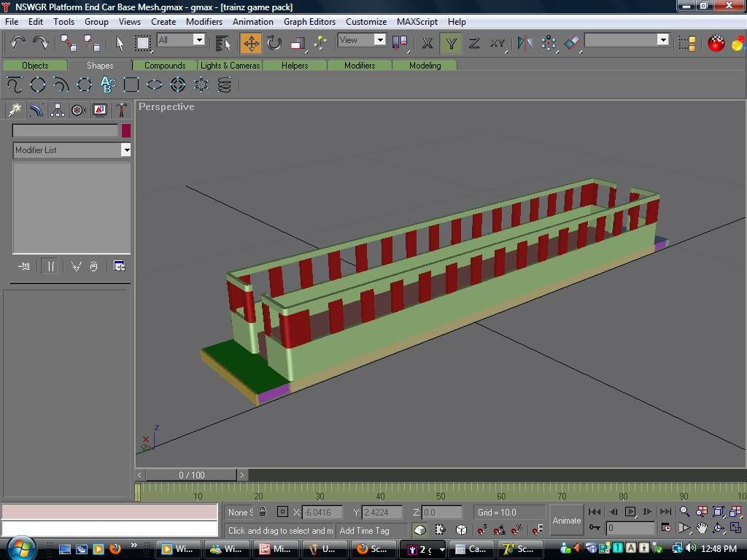Viewport: 747px width, 560px height.
Task: Click the current frame number field
Action: tap(630, 528)
